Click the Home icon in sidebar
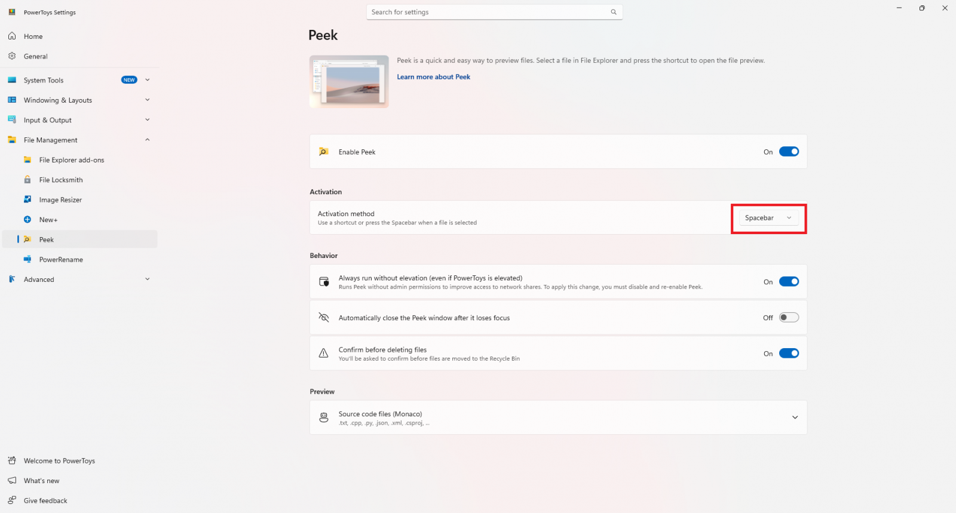This screenshot has width=956, height=513. 12,36
